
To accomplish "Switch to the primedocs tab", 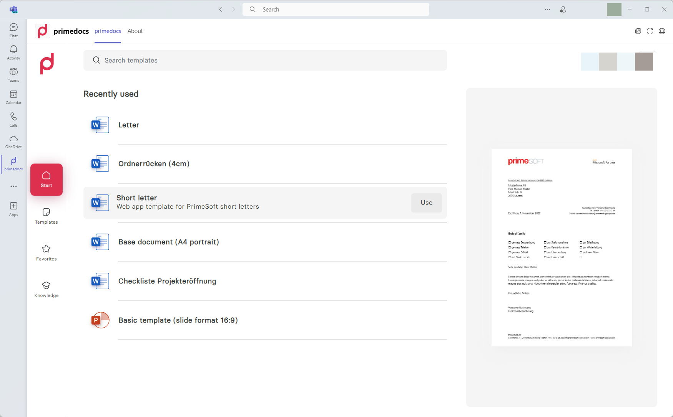I will click(x=108, y=31).
